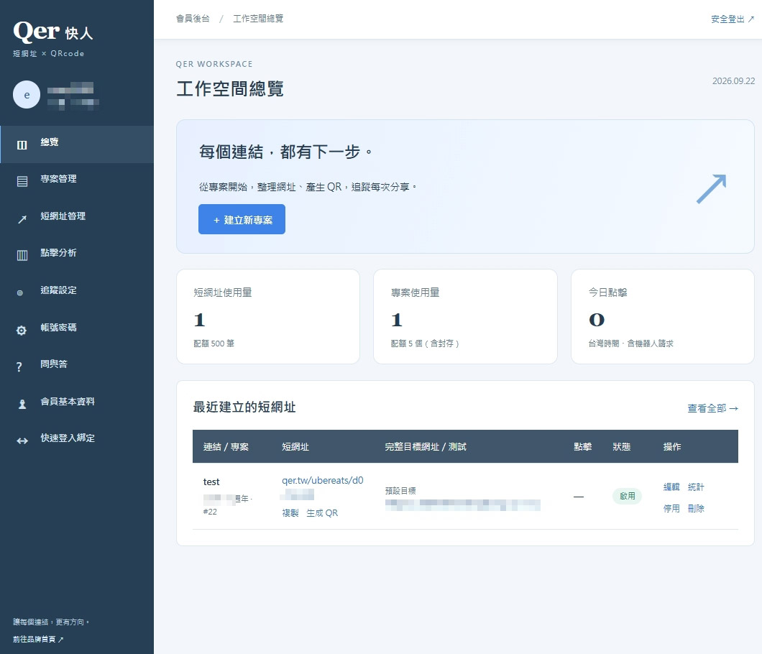This screenshot has height=654, width=762.
Task: Click the 會員基本資料 person icon
Action: 22,404
